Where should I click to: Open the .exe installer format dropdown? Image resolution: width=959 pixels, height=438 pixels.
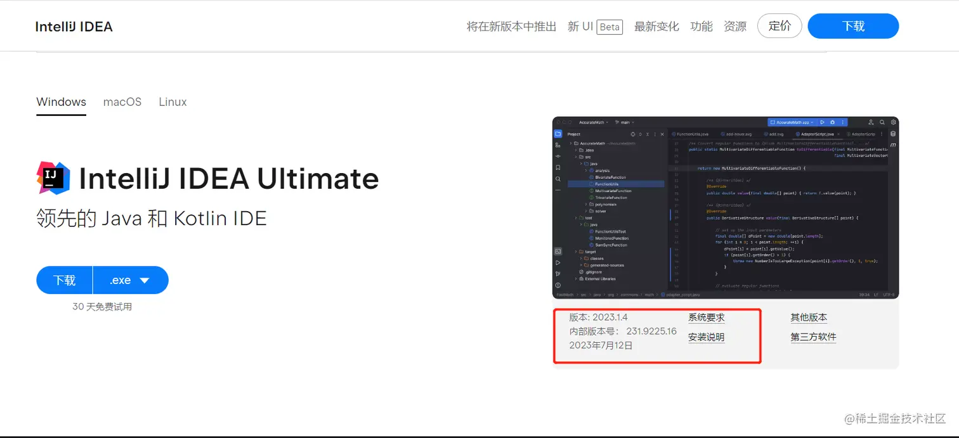131,280
